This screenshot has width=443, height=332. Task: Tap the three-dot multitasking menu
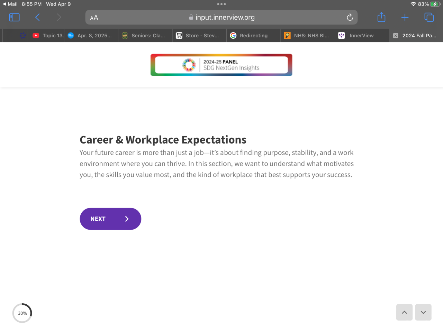221,4
